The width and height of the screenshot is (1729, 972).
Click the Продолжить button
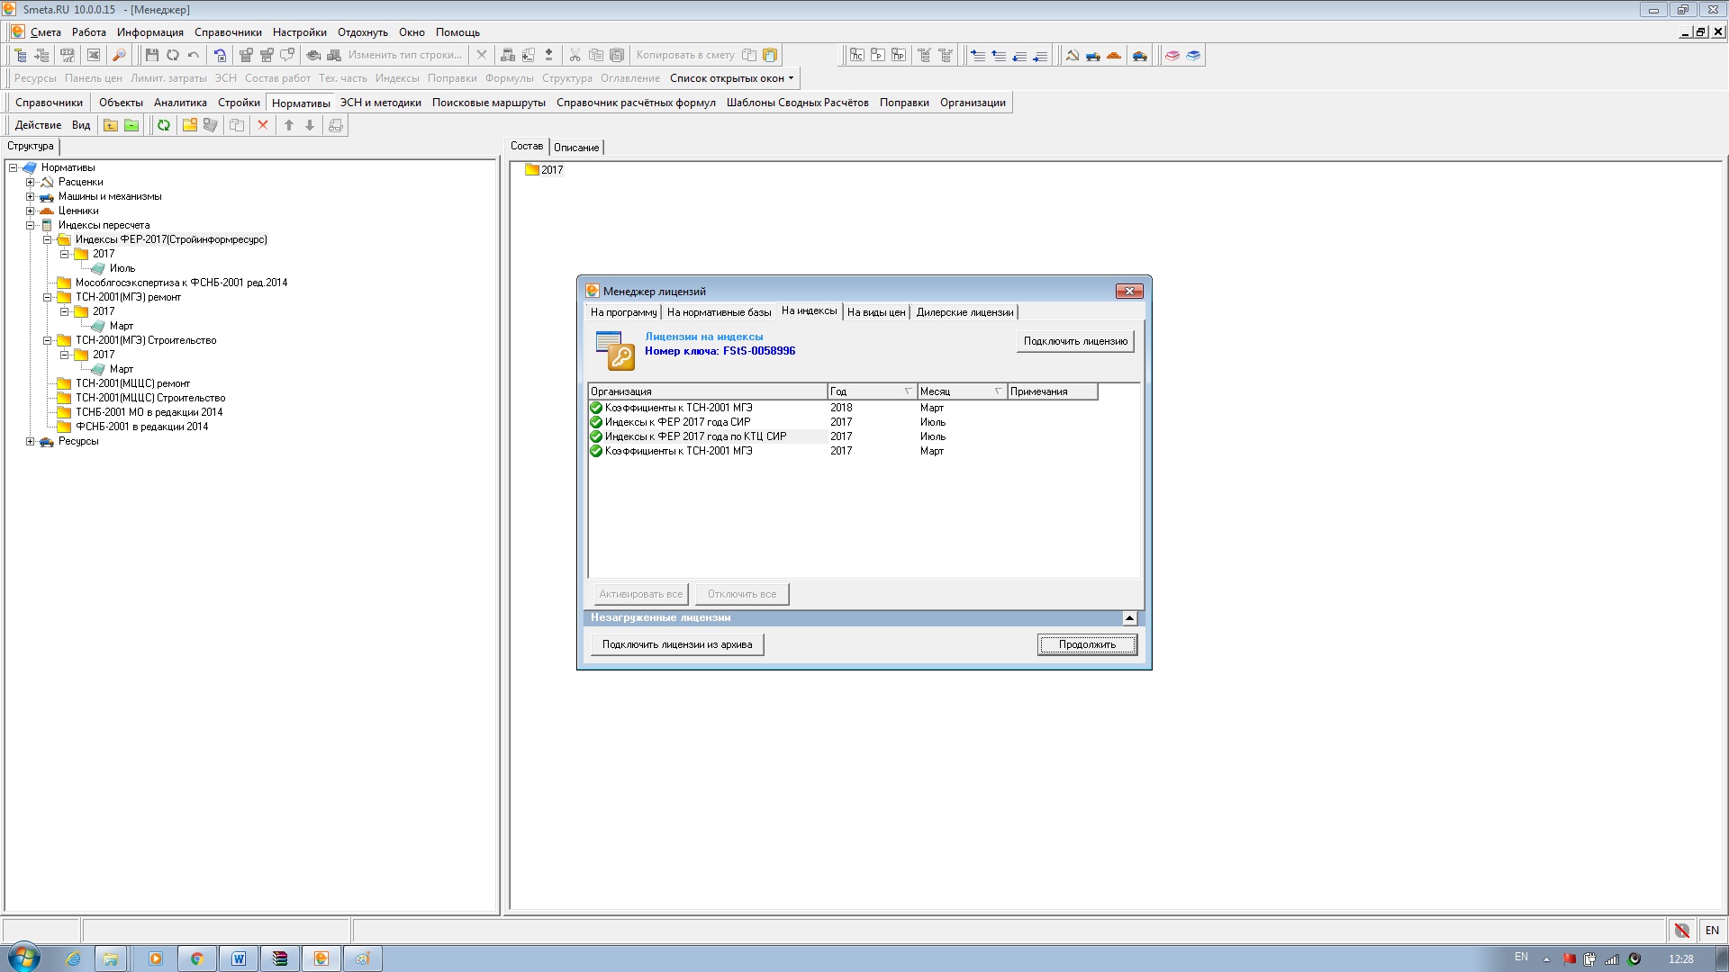1087,644
